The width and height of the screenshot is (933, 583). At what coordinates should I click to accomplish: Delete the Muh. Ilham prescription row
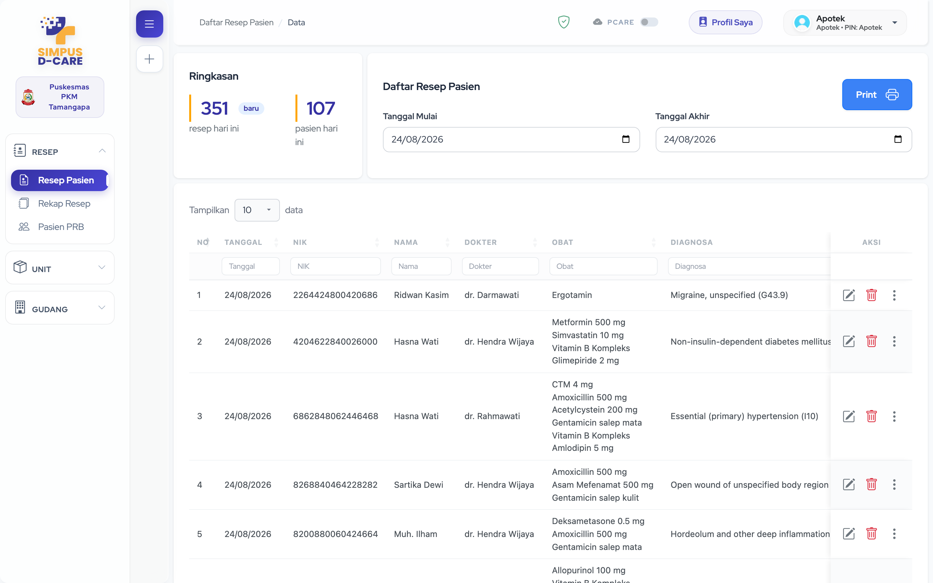(871, 534)
